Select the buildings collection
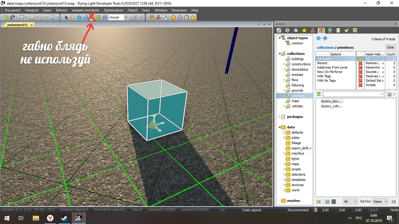399x224 pixels. pyautogui.click(x=297, y=59)
